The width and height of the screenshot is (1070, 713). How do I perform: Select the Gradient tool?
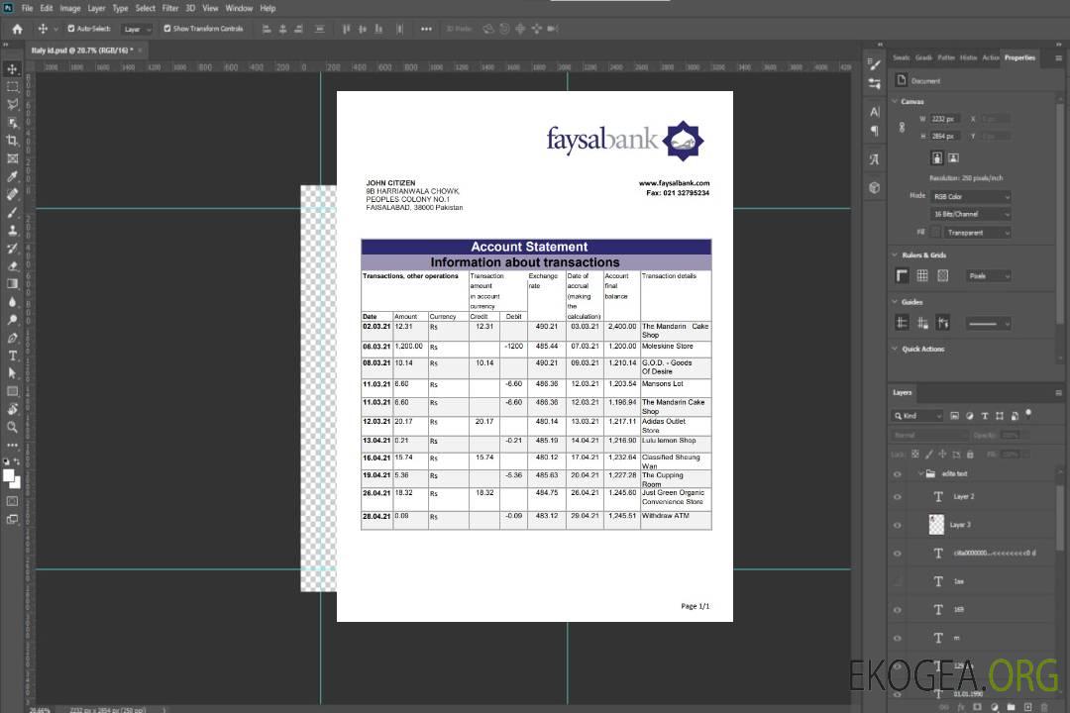(12, 284)
